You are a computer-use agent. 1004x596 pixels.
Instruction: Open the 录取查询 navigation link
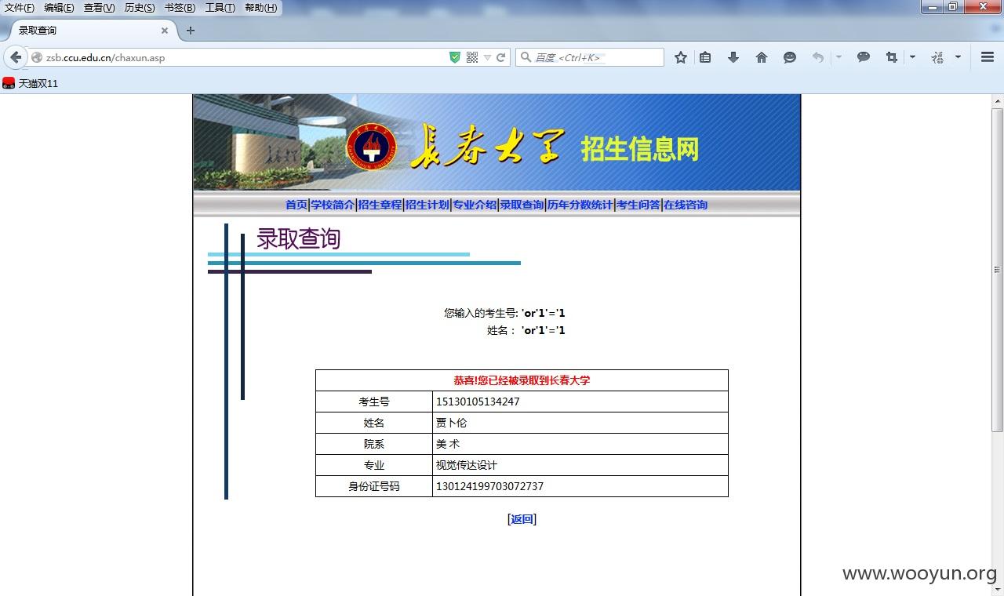point(522,205)
